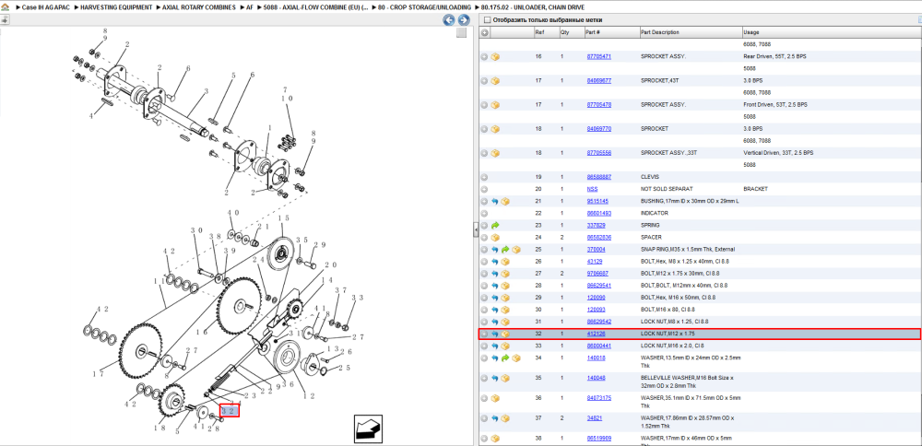Click the blue arrow icon for part 43129
This screenshot has width=922, height=446.
point(494,262)
